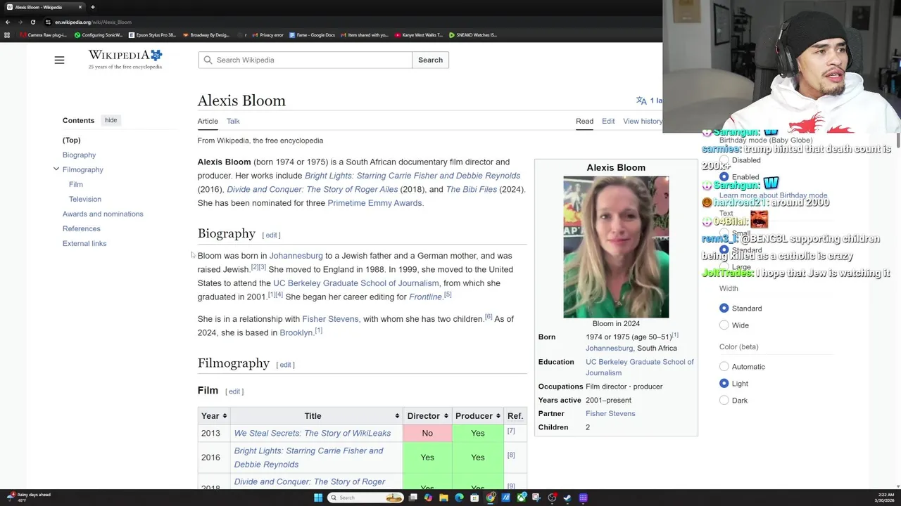Sort the film table by Director
The image size is (901, 506).
pos(427,416)
